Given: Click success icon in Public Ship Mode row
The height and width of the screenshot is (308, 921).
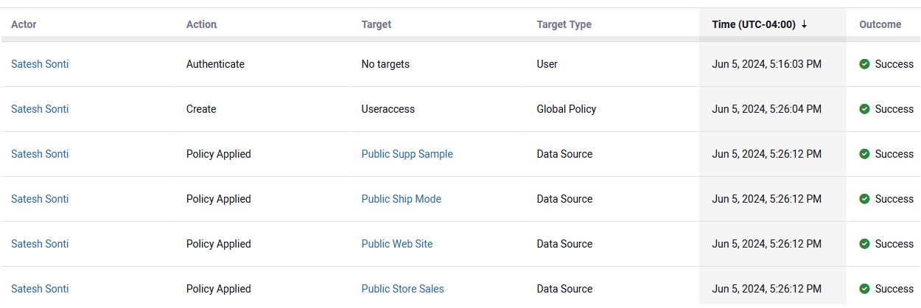Looking at the screenshot, I should pyautogui.click(x=865, y=199).
